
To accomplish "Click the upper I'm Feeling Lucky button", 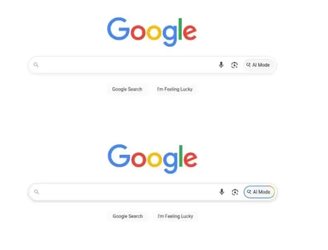I will (x=175, y=89).
